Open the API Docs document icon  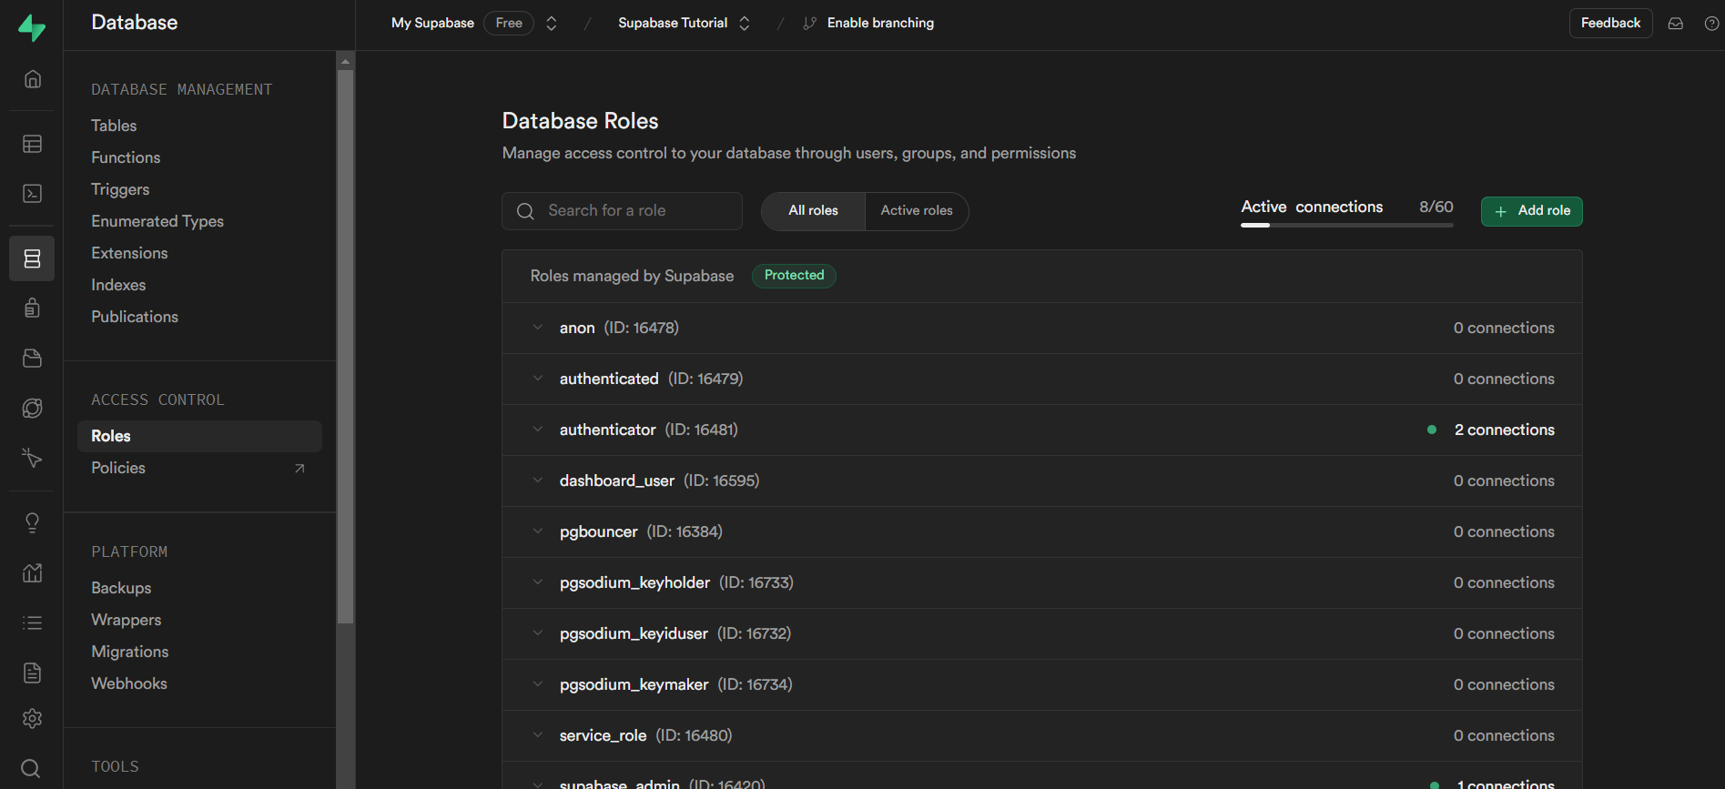tap(32, 673)
